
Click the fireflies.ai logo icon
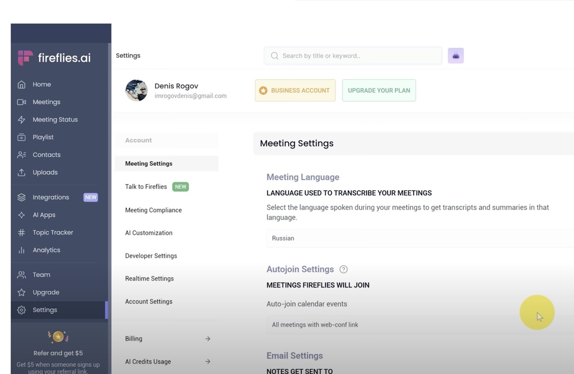(25, 58)
